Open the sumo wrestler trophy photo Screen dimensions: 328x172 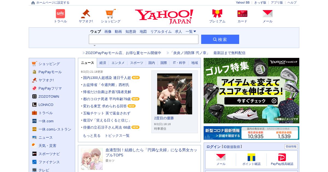[175, 94]
